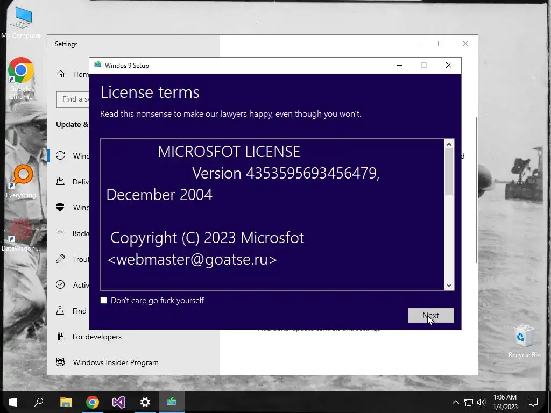Open taskbar Search magnifier
The height and width of the screenshot is (413, 551).
(x=39, y=401)
